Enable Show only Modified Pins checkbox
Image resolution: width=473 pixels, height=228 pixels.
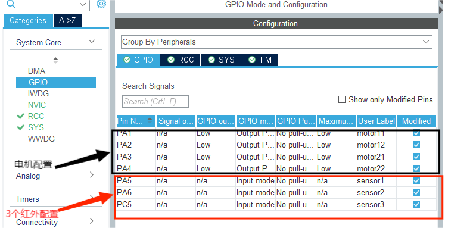click(342, 99)
